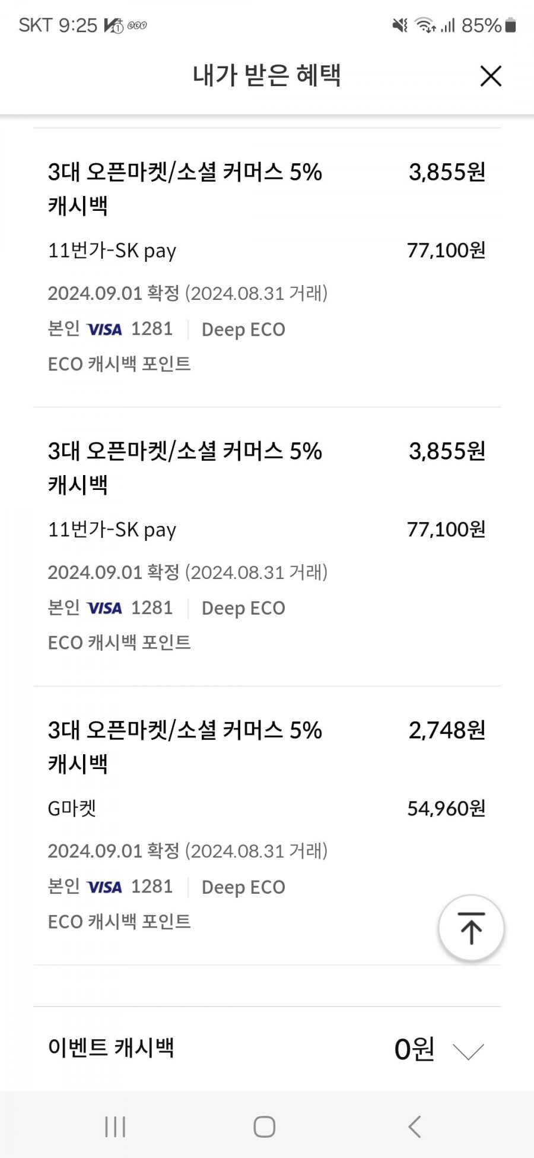Image resolution: width=534 pixels, height=1158 pixels.
Task: Tap the 54,960원 transaction amount
Action: (x=446, y=808)
